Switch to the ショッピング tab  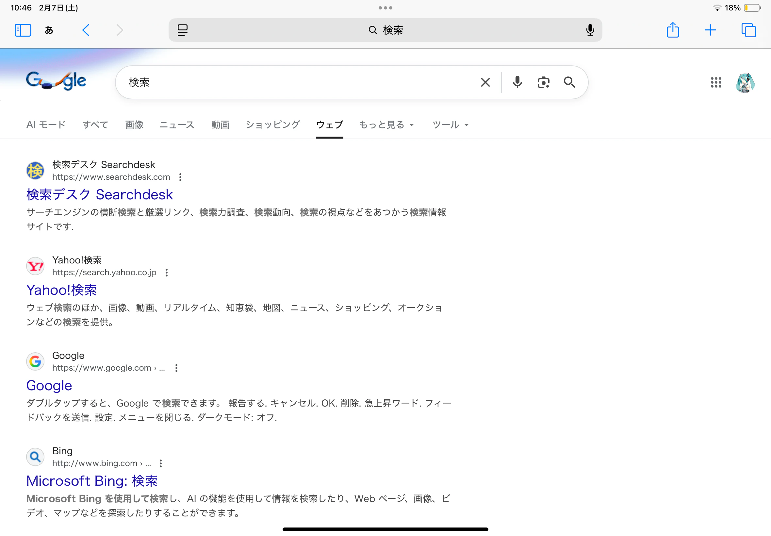tap(273, 125)
